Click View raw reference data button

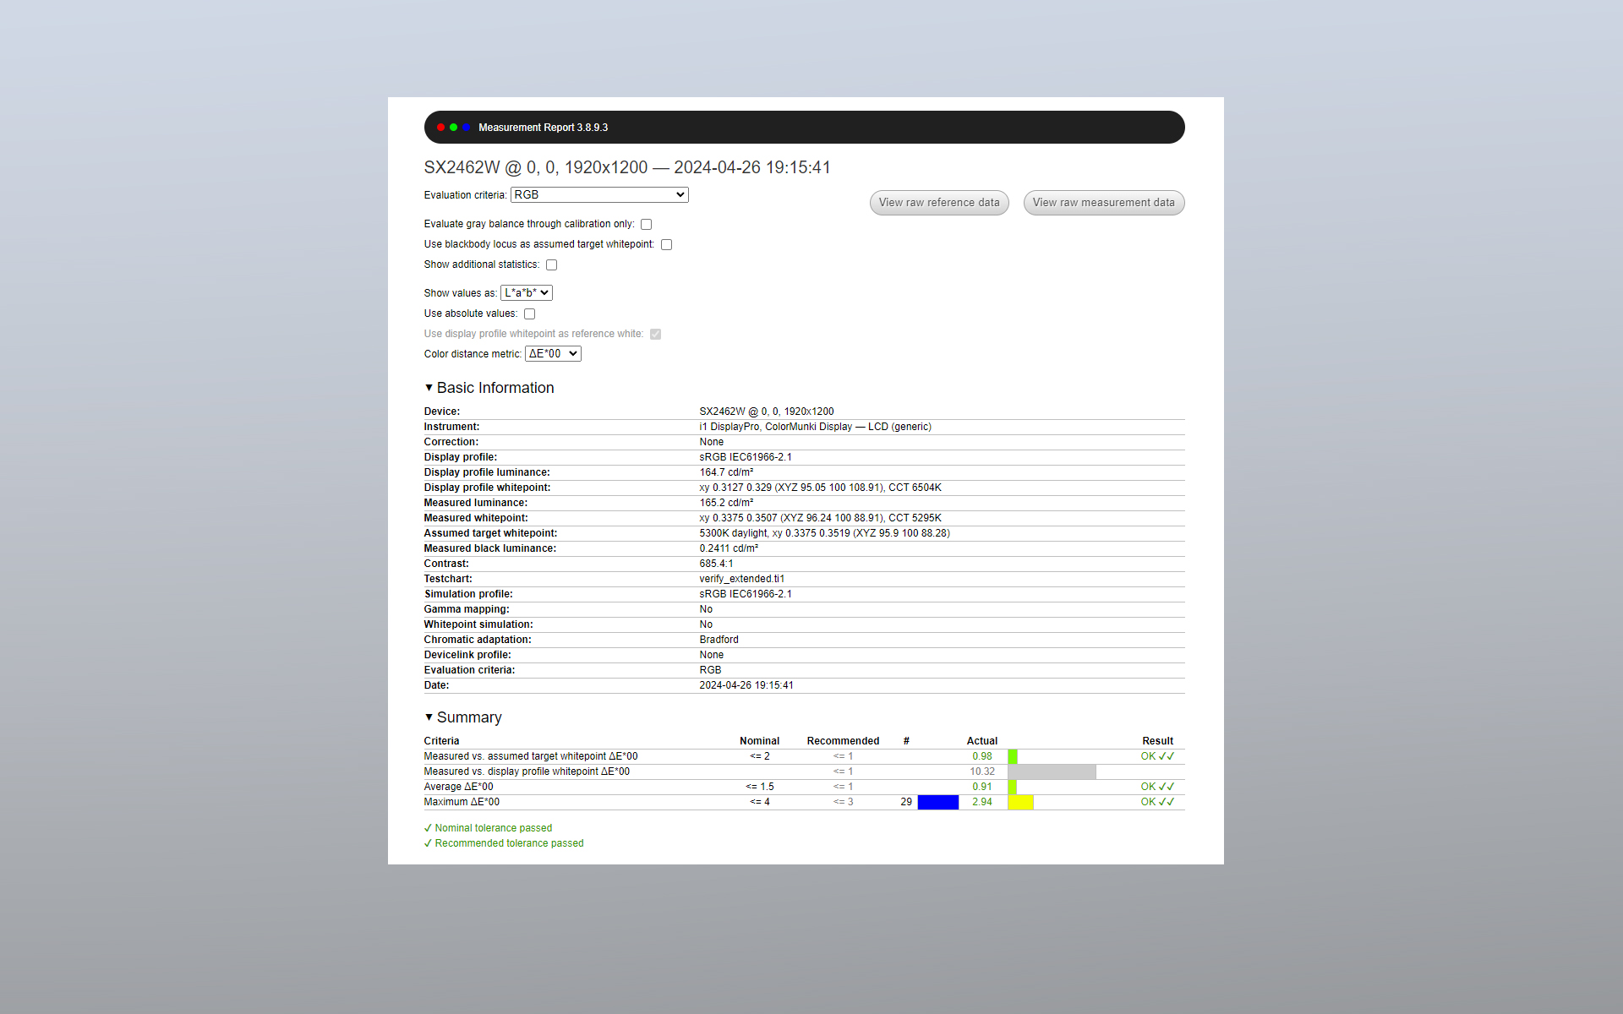pos(938,203)
